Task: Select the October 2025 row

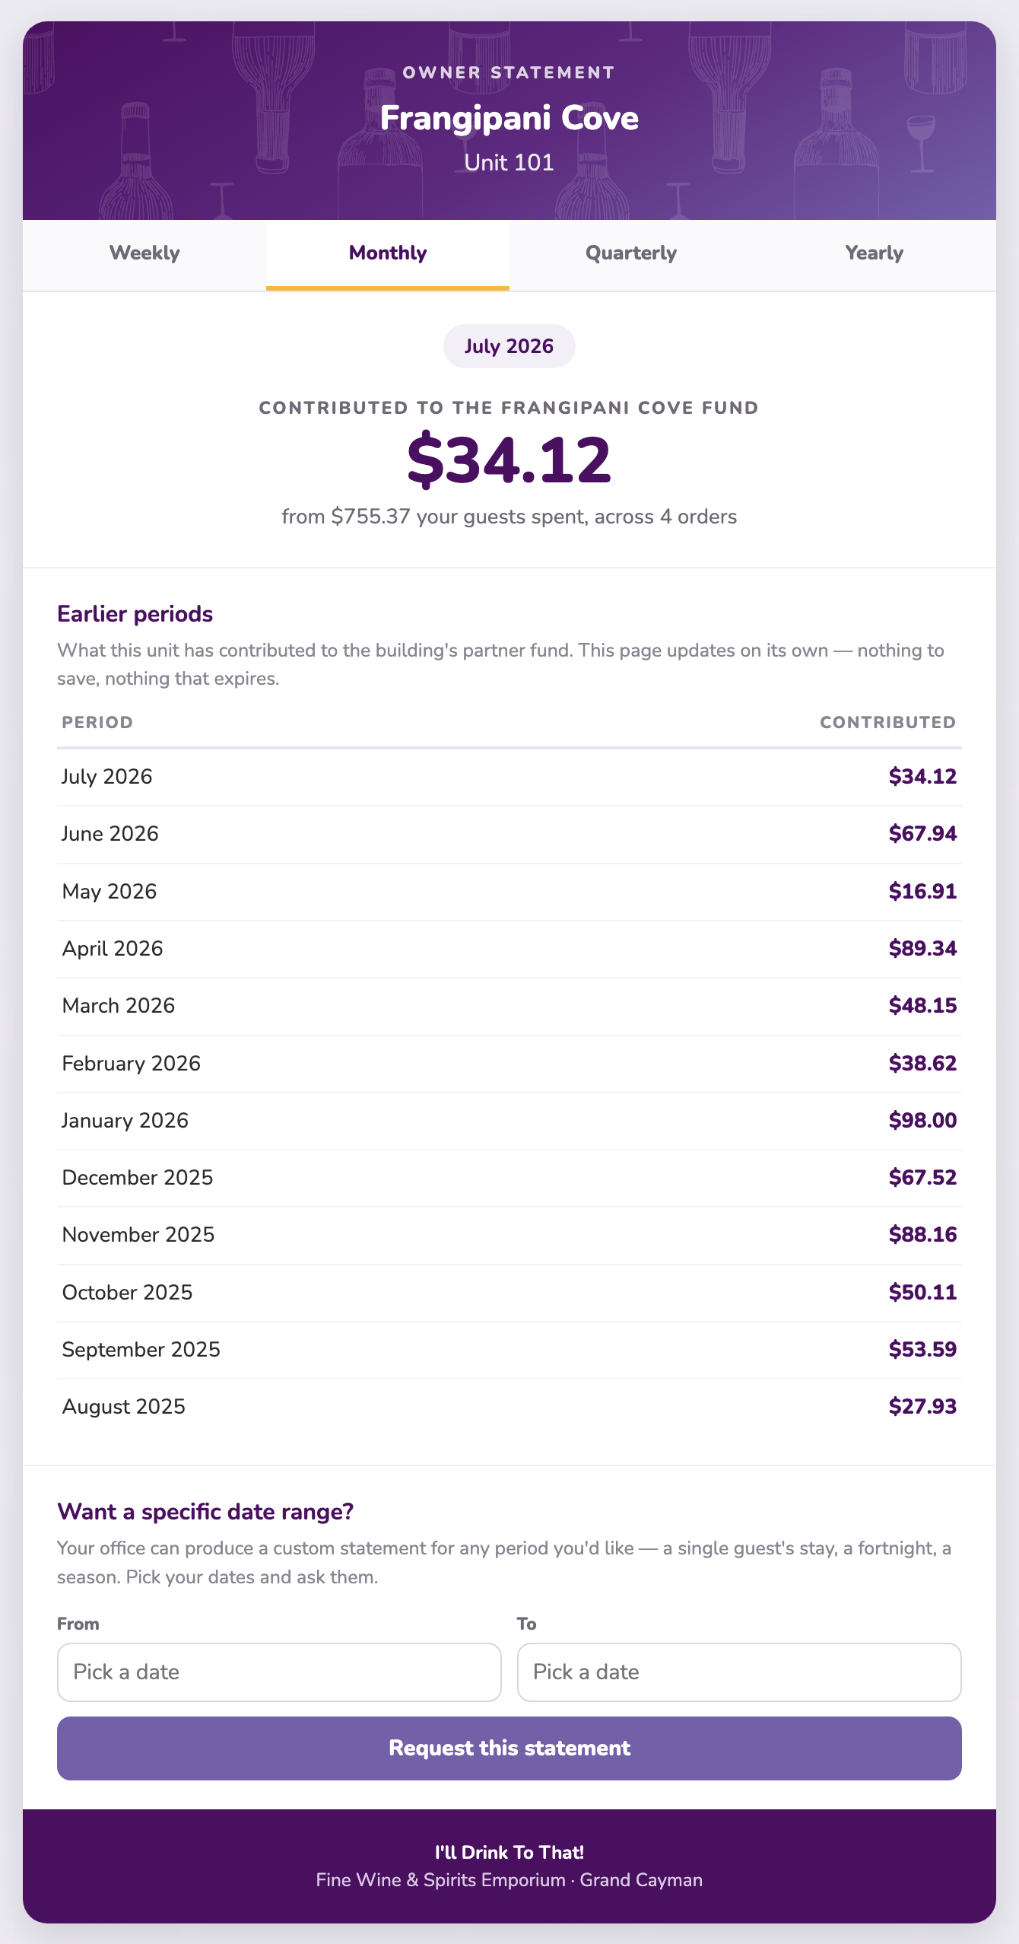Action: (510, 1293)
